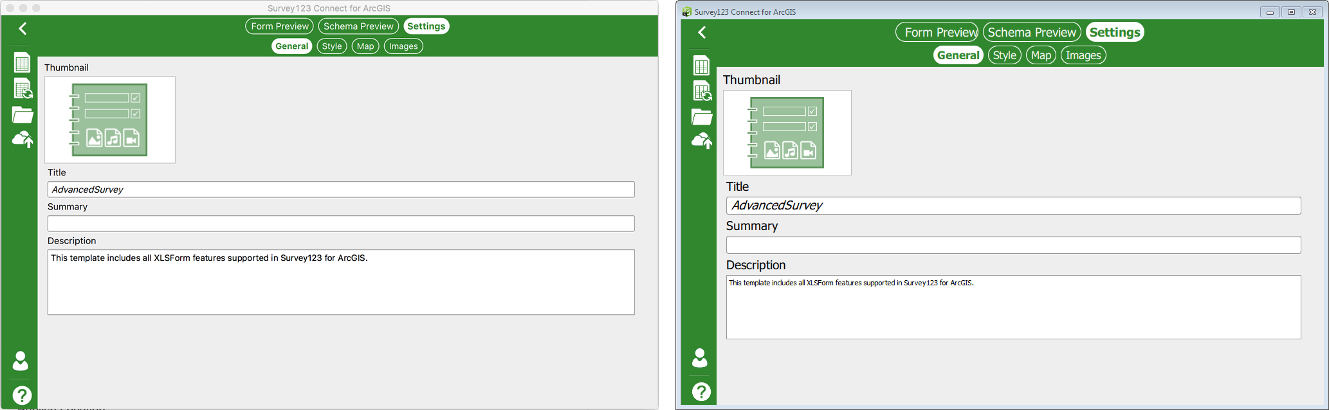Image resolution: width=1329 pixels, height=410 pixels.
Task: Open Style sub-tab in Windows window
Action: [1005, 55]
